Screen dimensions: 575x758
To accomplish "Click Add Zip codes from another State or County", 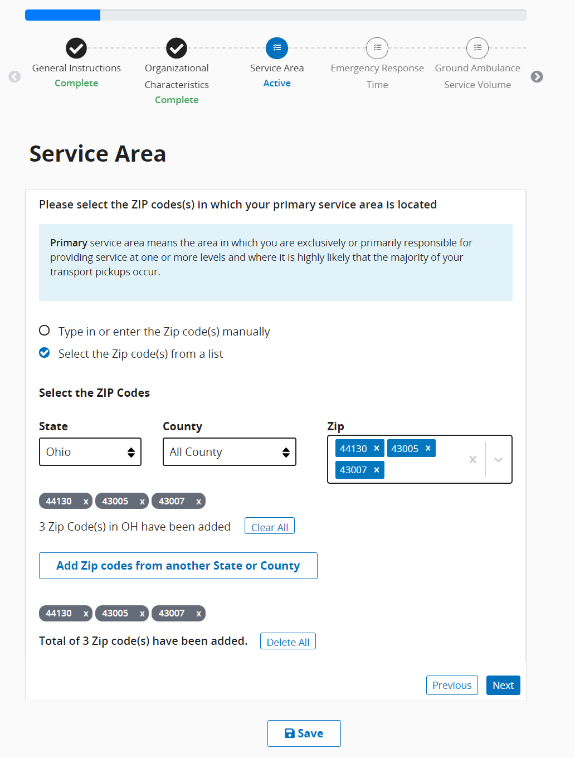I will (178, 566).
